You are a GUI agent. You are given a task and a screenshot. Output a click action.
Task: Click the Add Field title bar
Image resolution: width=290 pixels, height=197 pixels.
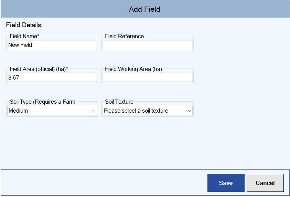pyautogui.click(x=145, y=9)
